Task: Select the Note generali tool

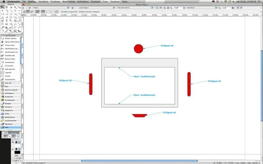Action: pyautogui.click(x=11, y=69)
